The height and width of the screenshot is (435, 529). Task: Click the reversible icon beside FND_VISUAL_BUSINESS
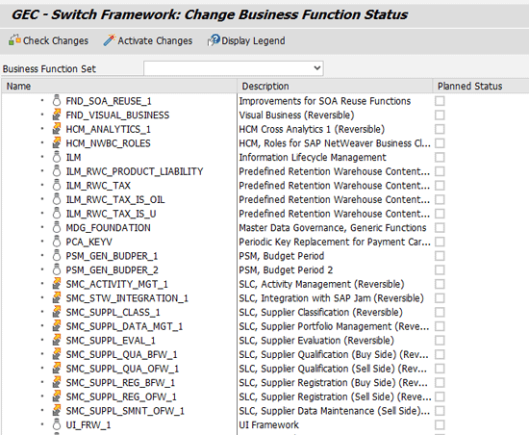click(57, 115)
